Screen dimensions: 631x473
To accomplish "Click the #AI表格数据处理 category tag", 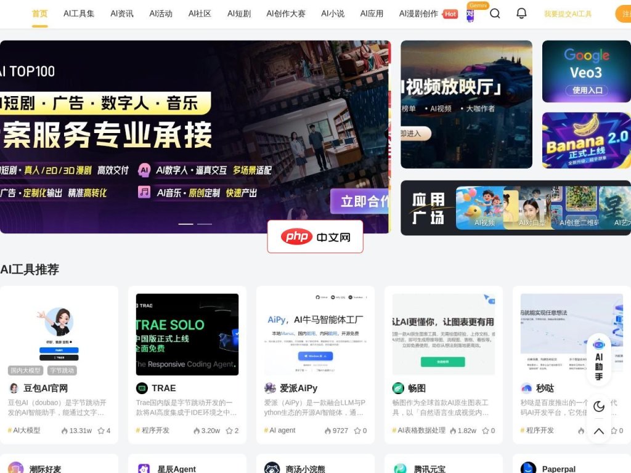I will tap(419, 431).
